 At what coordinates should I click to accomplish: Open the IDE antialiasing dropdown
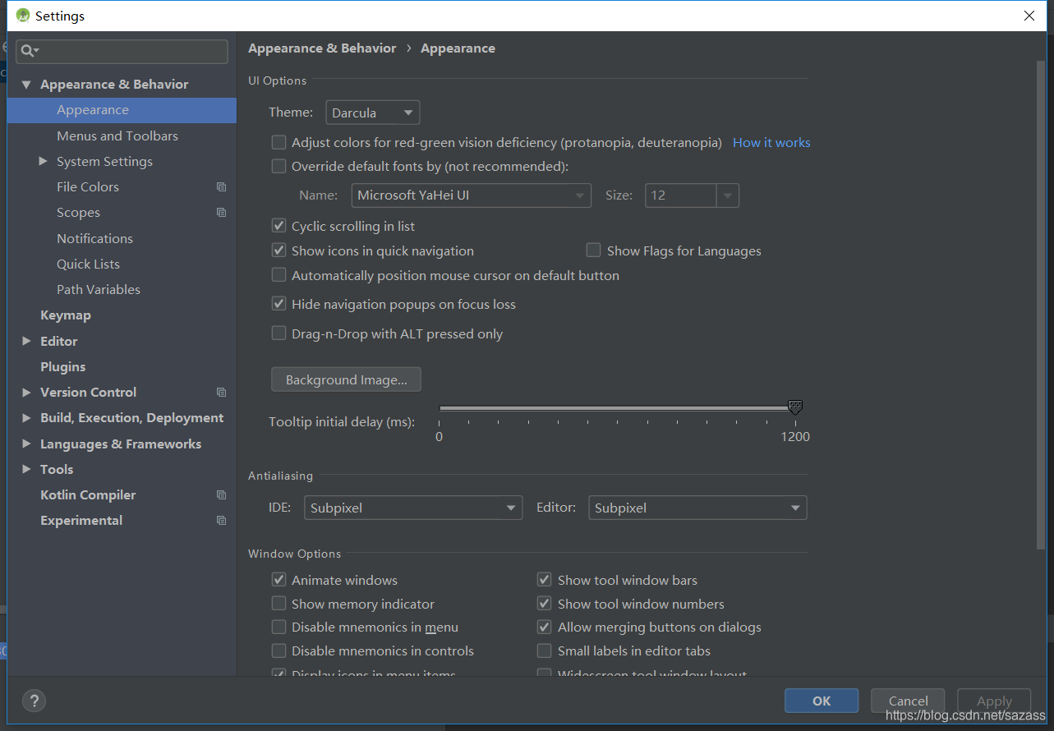coord(413,508)
